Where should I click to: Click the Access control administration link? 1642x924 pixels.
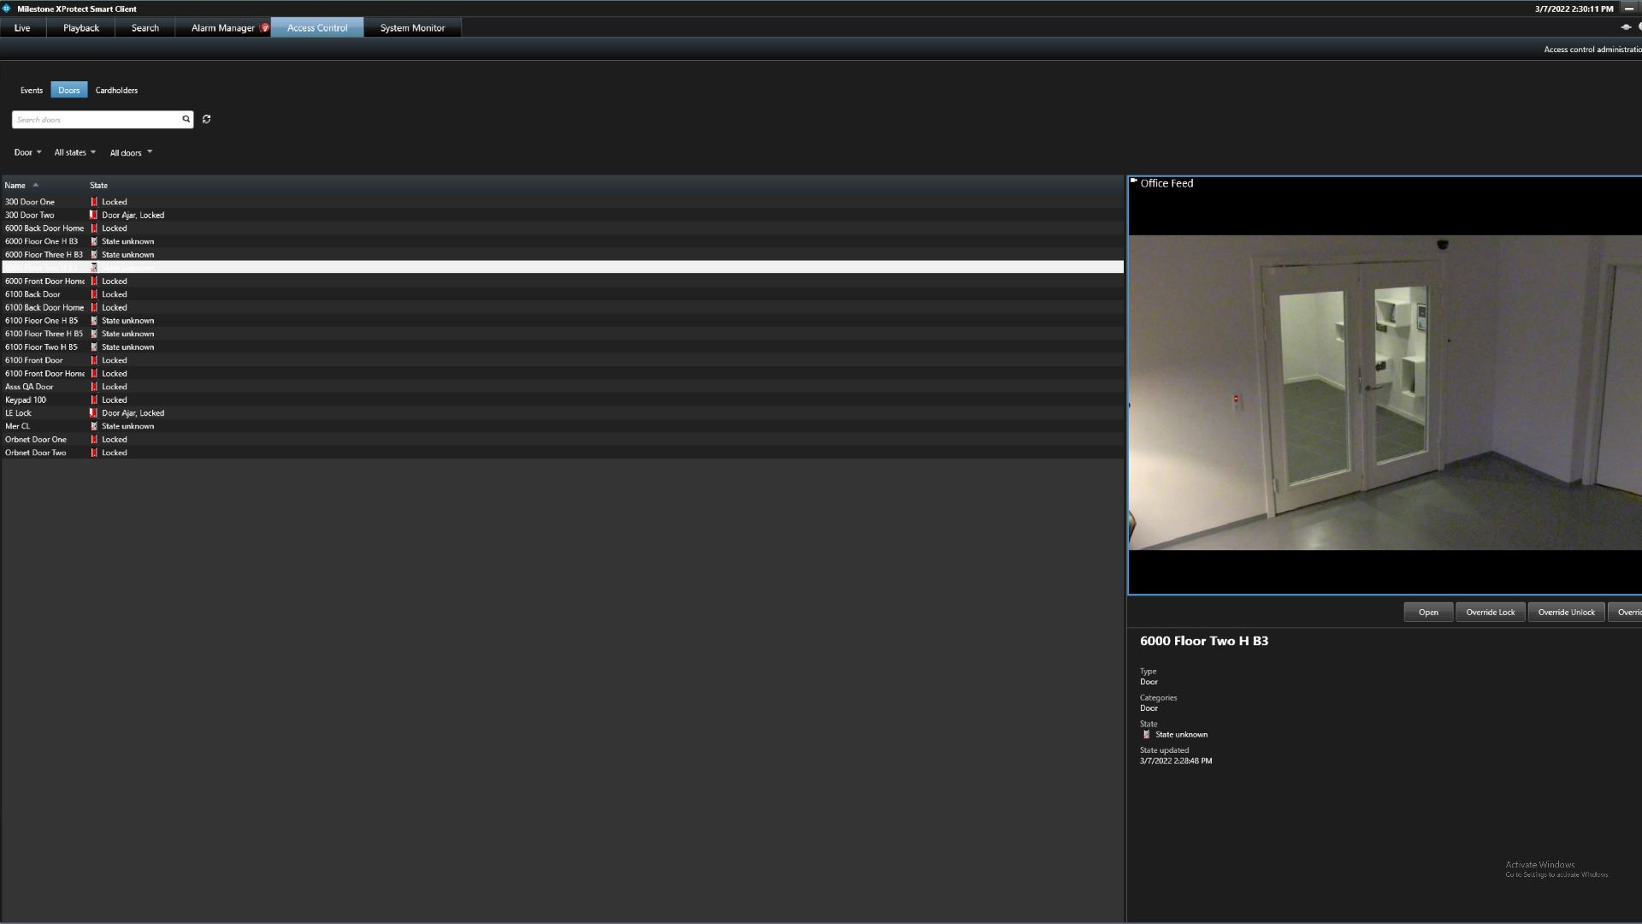(x=1592, y=50)
